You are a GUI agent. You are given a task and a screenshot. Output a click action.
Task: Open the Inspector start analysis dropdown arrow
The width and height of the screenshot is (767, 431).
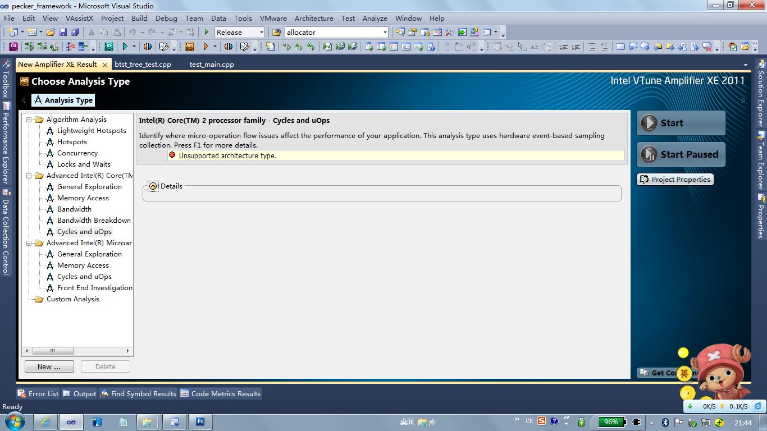click(x=134, y=47)
